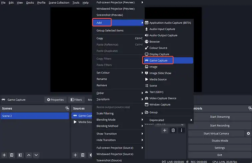Expand Full-screen Projector (Source) submenu
The height and width of the screenshot is (163, 252).
[x=119, y=148]
